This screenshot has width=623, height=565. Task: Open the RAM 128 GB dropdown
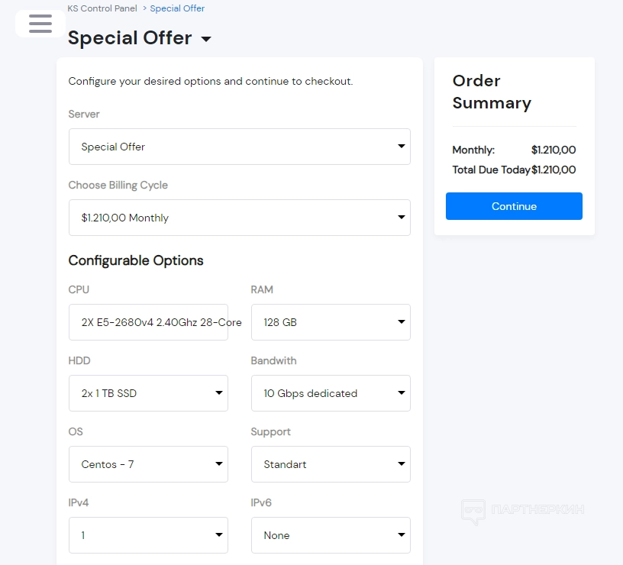330,322
